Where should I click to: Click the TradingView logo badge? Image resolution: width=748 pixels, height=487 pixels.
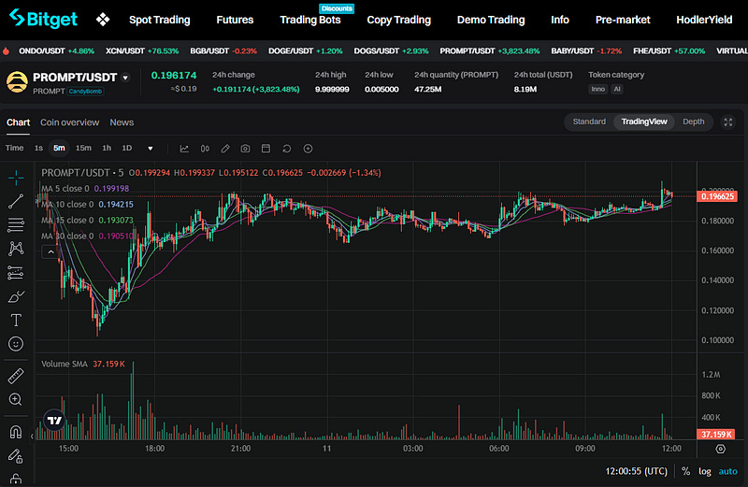point(54,421)
